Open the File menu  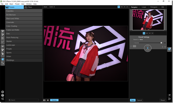click(x=2, y=4)
